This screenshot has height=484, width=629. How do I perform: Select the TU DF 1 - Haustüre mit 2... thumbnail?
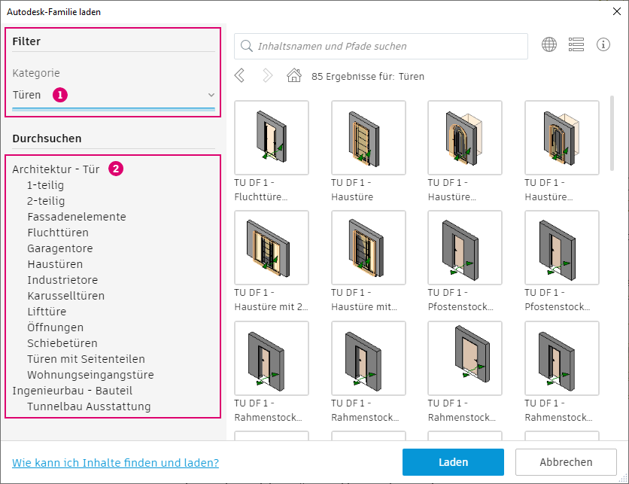pos(272,248)
